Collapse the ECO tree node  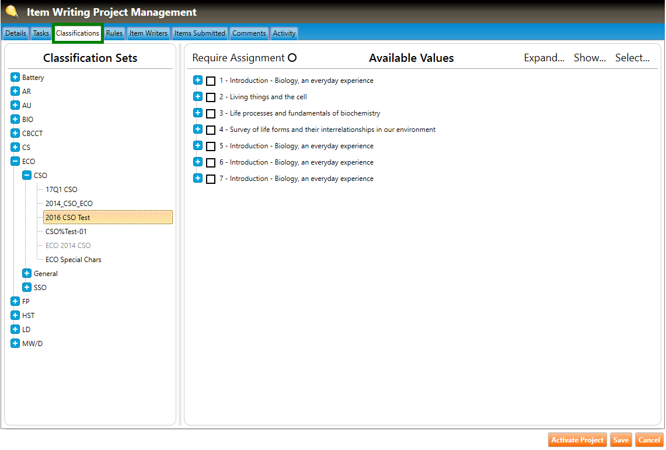tap(15, 162)
